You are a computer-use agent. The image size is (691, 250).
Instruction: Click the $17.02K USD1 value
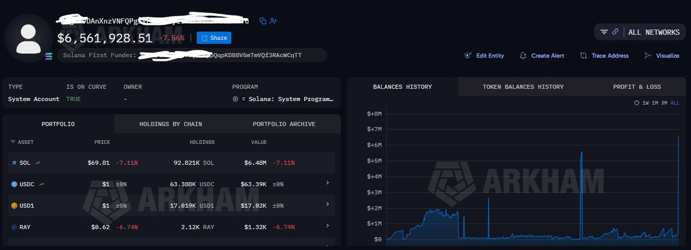[253, 205]
